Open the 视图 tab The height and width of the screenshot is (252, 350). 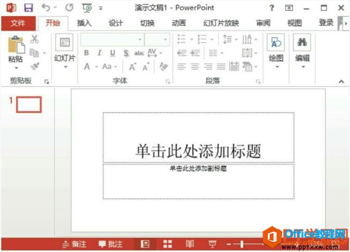click(295, 23)
